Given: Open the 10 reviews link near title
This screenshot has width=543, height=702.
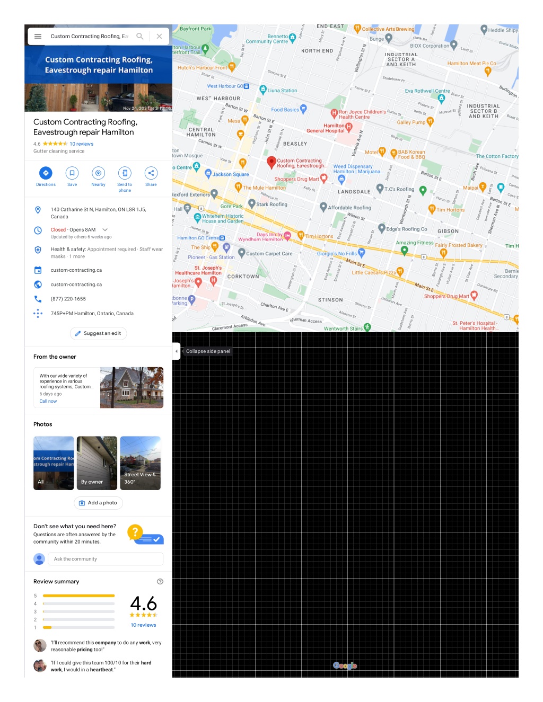Looking at the screenshot, I should (x=81, y=144).
